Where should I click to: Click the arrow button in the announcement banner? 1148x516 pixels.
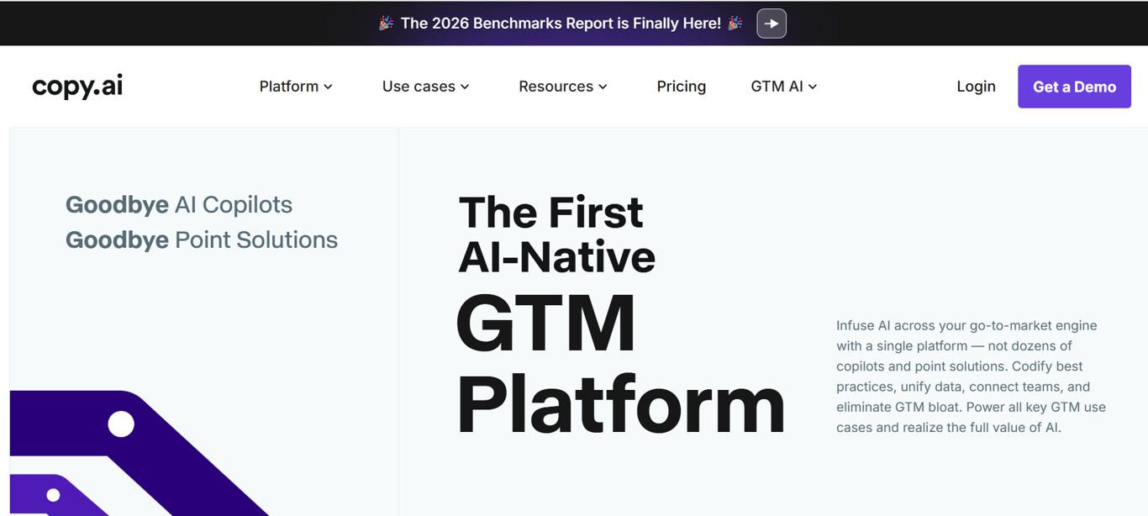(x=771, y=24)
